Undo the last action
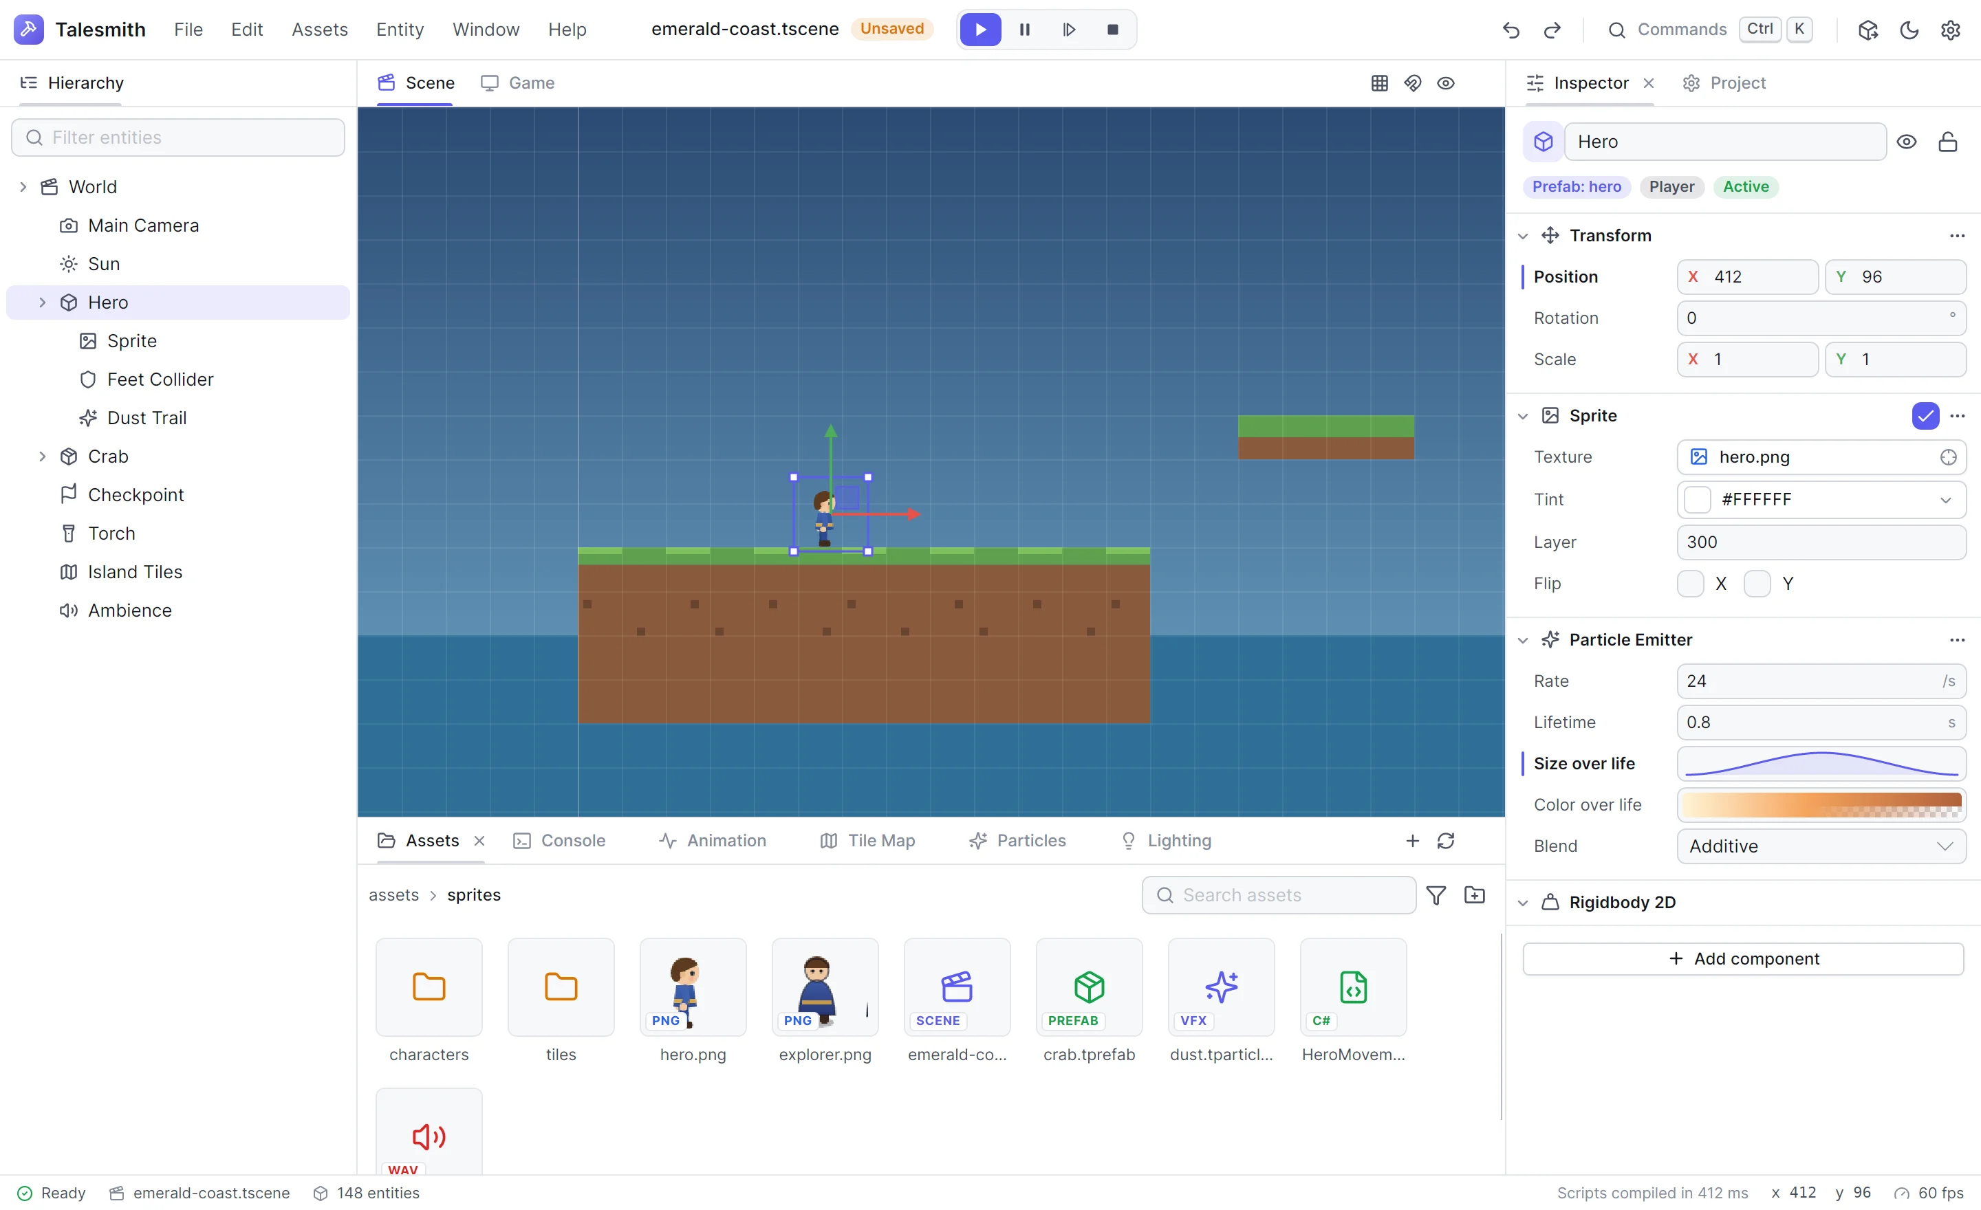Image resolution: width=1981 pixels, height=1210 pixels. tap(1511, 30)
